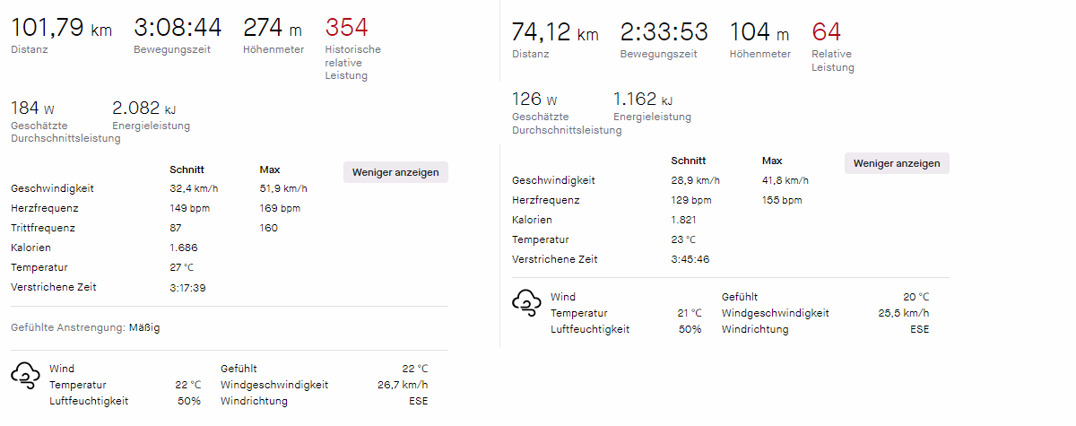Image resolution: width=1076 pixels, height=426 pixels.
Task: Open the Relative Leistung value 64
Action: (x=826, y=32)
